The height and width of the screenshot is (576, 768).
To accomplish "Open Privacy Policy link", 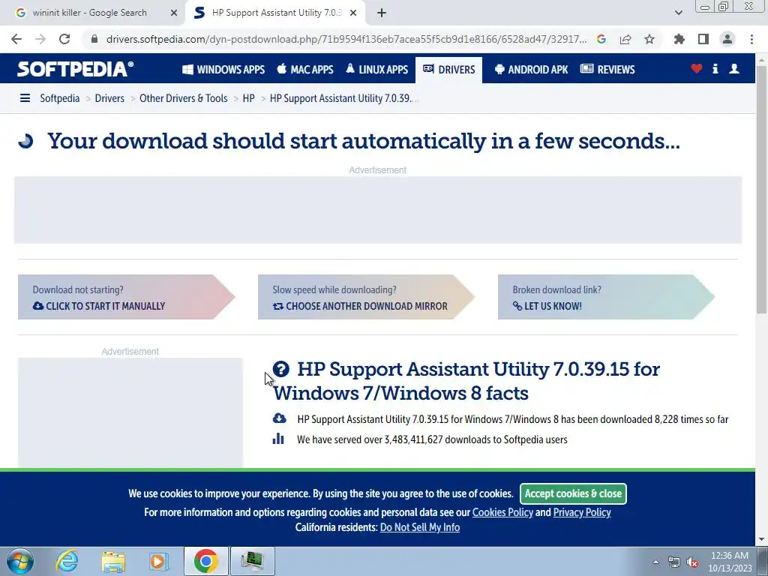I will pyautogui.click(x=582, y=512).
